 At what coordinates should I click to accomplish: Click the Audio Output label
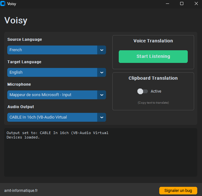[x=21, y=107]
